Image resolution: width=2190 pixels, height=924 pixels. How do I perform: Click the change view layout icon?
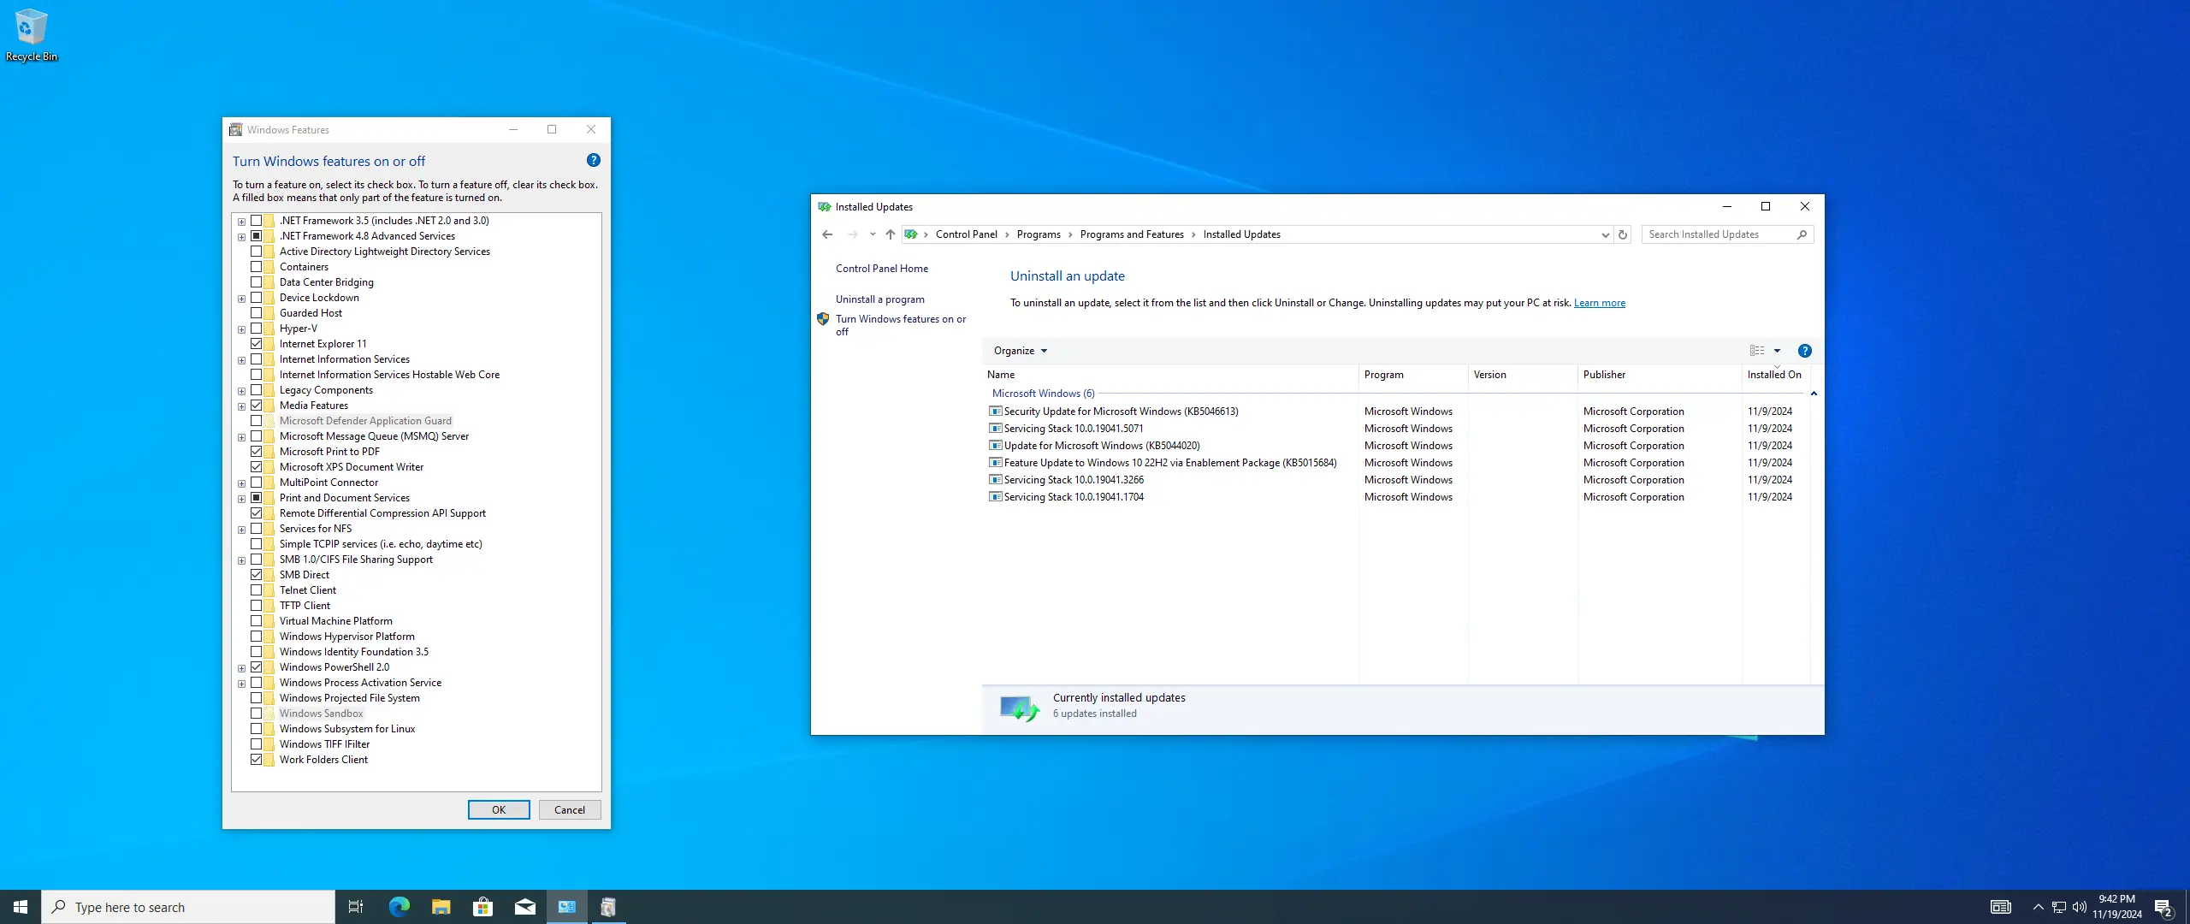pyautogui.click(x=1756, y=351)
